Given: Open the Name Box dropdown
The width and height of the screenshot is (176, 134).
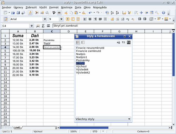Looking at the screenshot, I should pos(32,26).
